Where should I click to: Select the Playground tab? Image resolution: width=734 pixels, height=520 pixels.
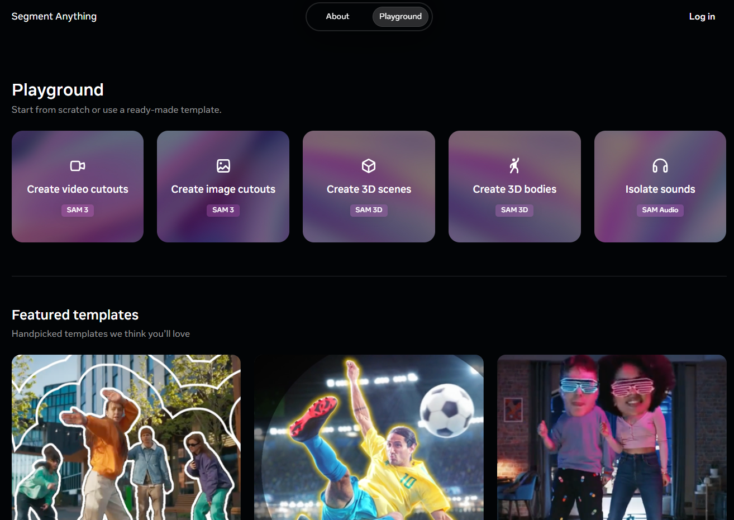[x=401, y=17]
